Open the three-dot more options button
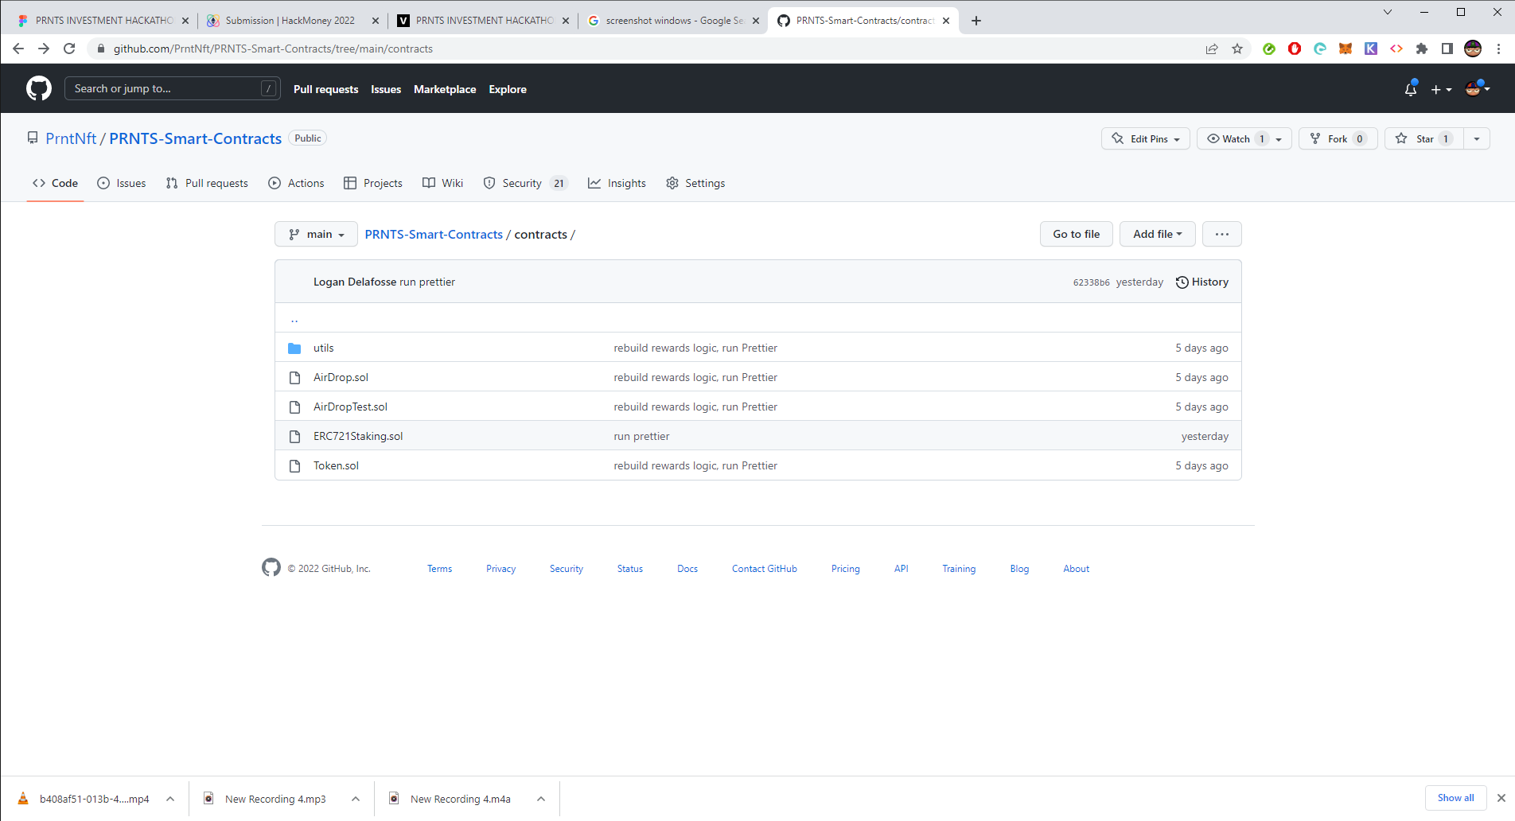 click(x=1222, y=234)
